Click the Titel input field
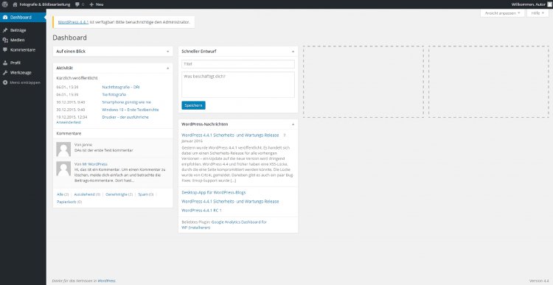Viewport: 553px width, 285px height. point(238,64)
